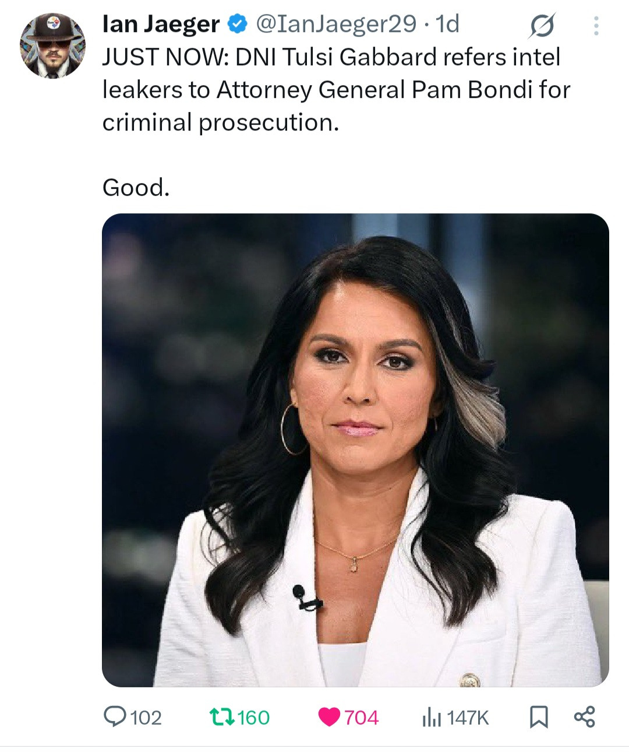
Task: Click the word Good. in the post
Action: pyautogui.click(x=136, y=187)
